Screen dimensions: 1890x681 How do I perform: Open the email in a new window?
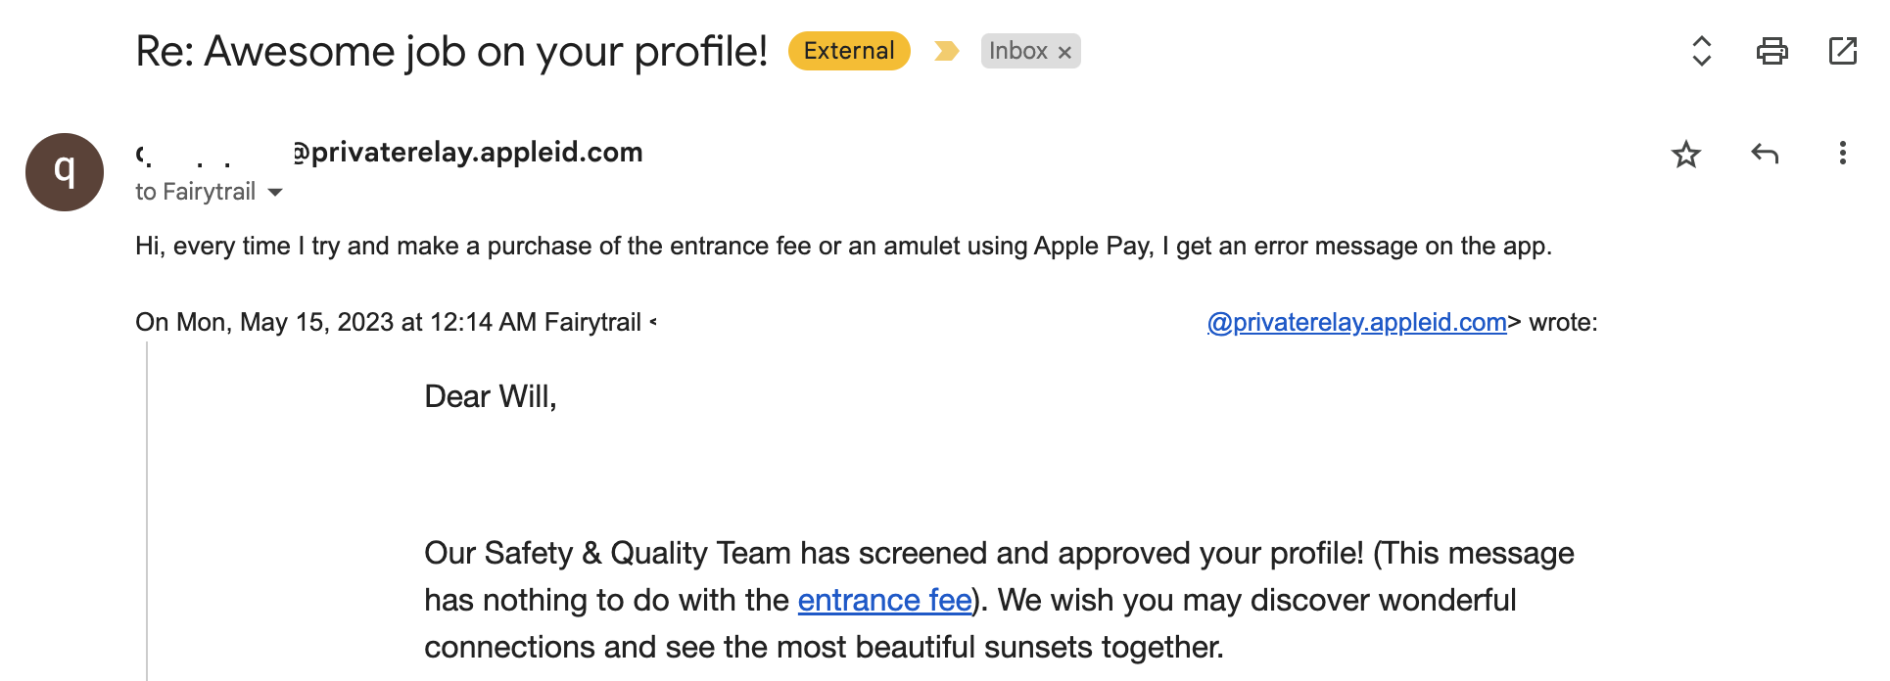coord(1842,51)
